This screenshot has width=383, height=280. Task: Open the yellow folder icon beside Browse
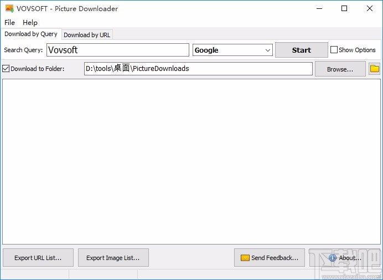click(x=375, y=69)
